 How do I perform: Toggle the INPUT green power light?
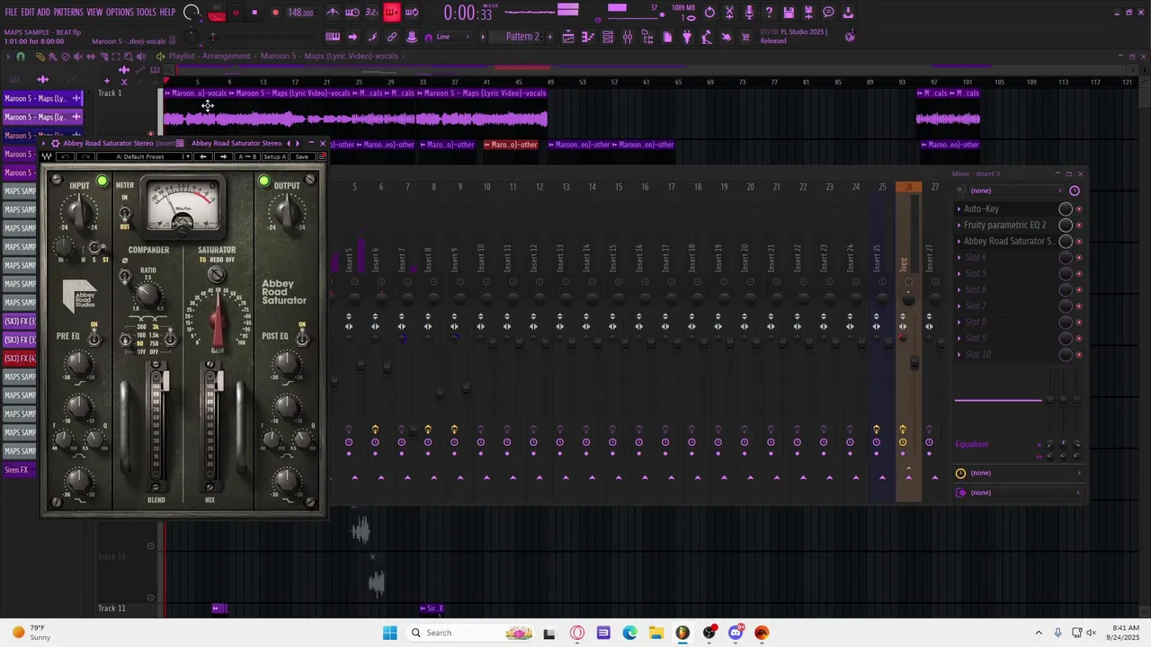point(102,182)
